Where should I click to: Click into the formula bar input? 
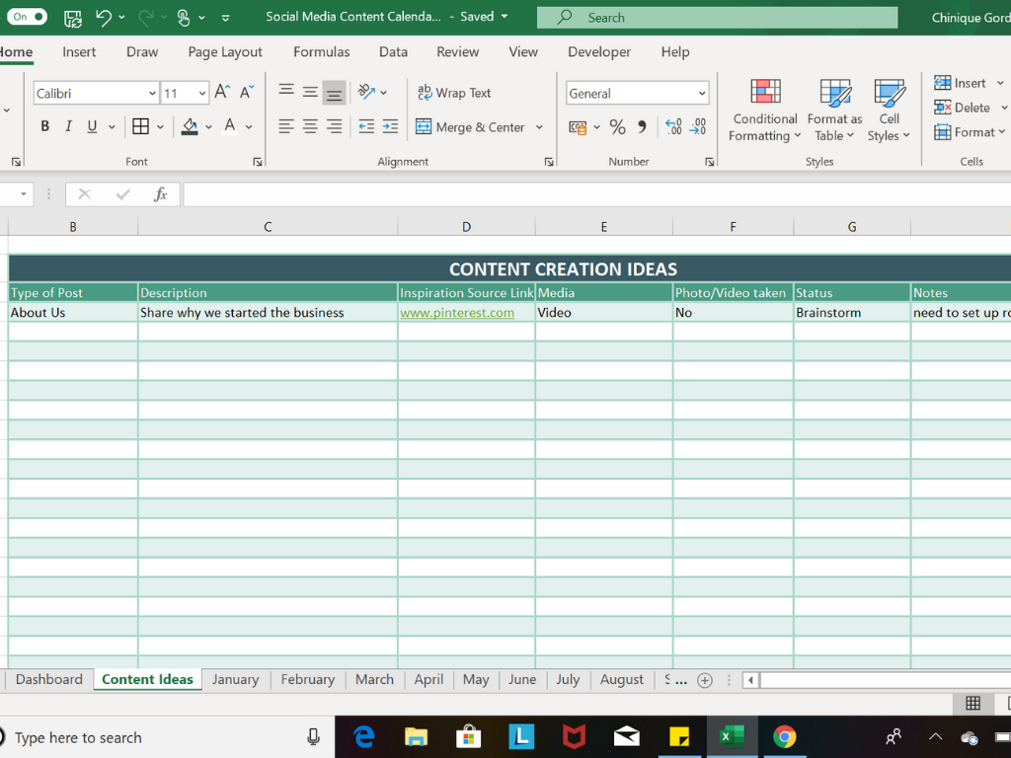point(592,194)
